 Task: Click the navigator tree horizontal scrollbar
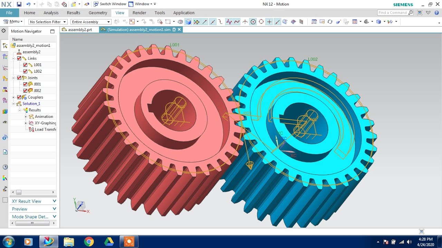[x=33, y=192]
